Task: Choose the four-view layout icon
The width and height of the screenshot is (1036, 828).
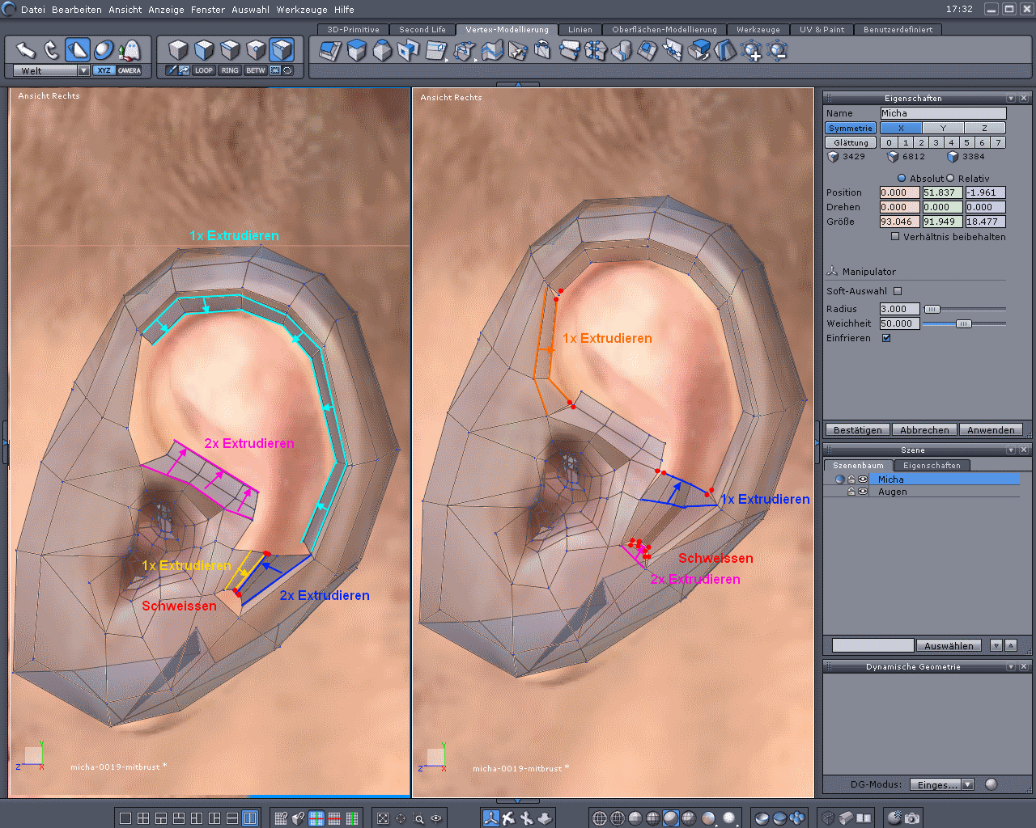Action: (143, 818)
